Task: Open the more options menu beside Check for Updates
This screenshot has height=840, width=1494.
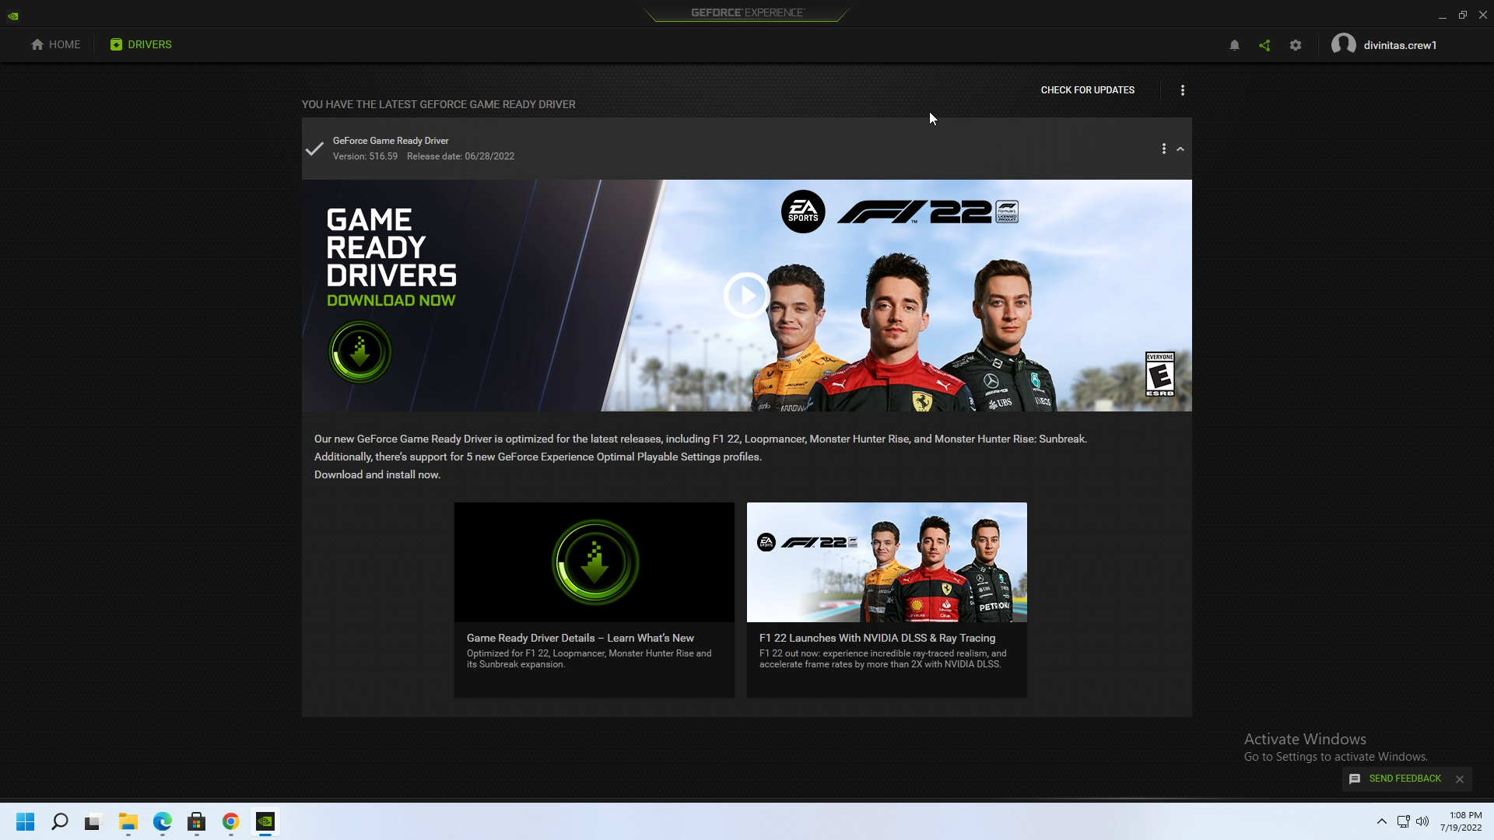Action: pyautogui.click(x=1183, y=90)
